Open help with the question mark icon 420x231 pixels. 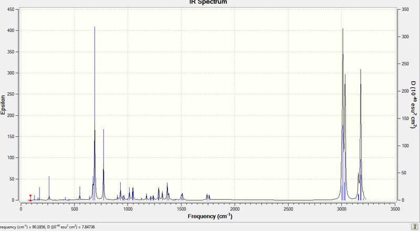[x=414, y=227]
